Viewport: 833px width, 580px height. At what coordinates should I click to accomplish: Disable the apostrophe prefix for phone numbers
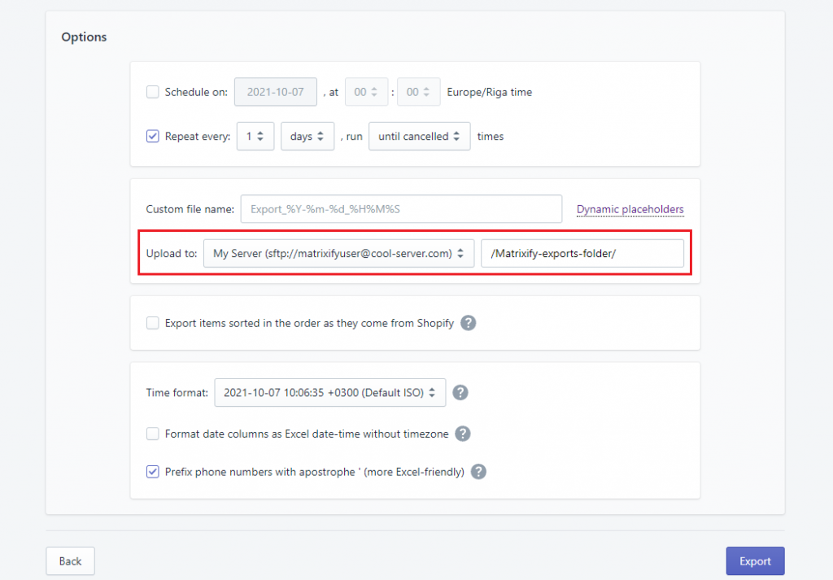(152, 472)
